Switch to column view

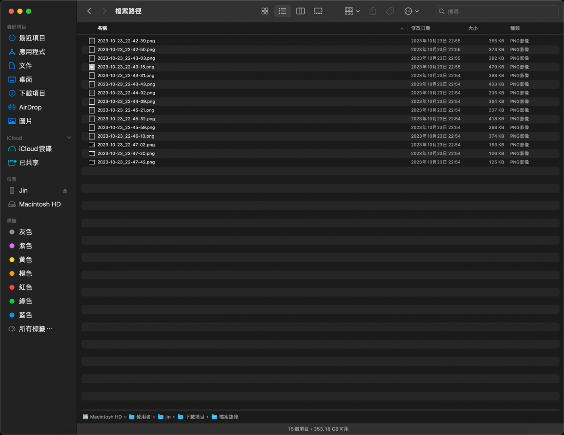click(300, 11)
